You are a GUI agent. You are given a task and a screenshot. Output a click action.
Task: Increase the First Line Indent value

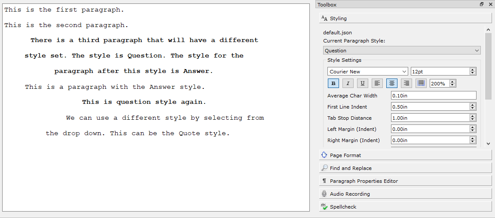473,105
